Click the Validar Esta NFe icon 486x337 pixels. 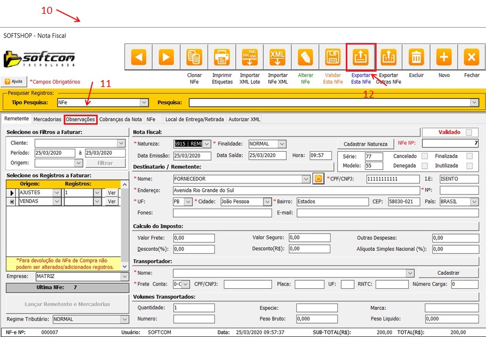pyautogui.click(x=333, y=57)
